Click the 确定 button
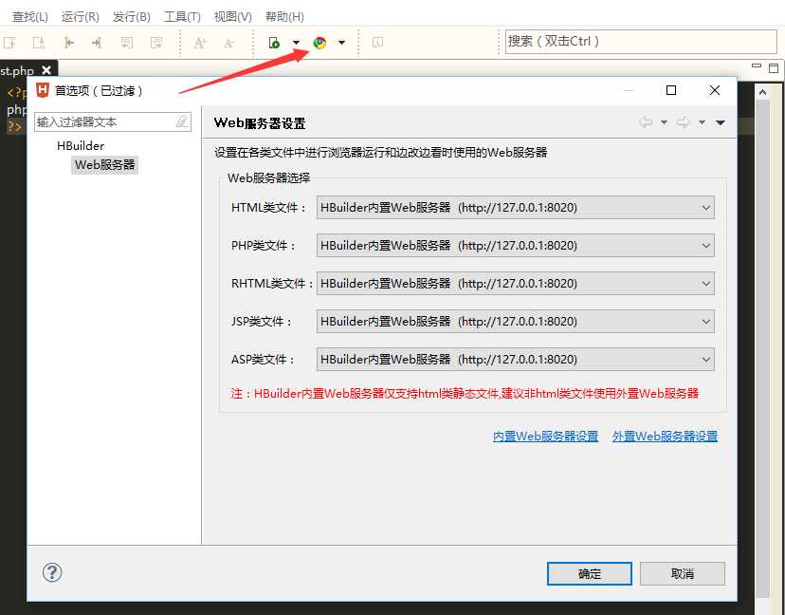Image resolution: width=785 pixels, height=615 pixels. tap(590, 573)
